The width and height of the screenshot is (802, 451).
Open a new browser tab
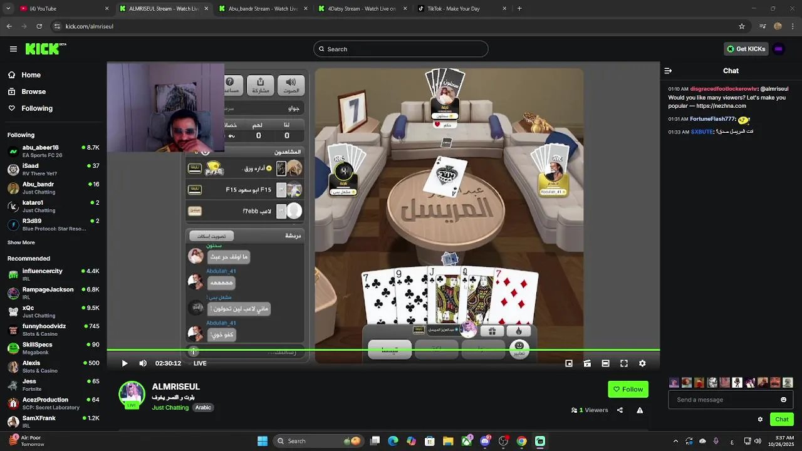coord(519,9)
